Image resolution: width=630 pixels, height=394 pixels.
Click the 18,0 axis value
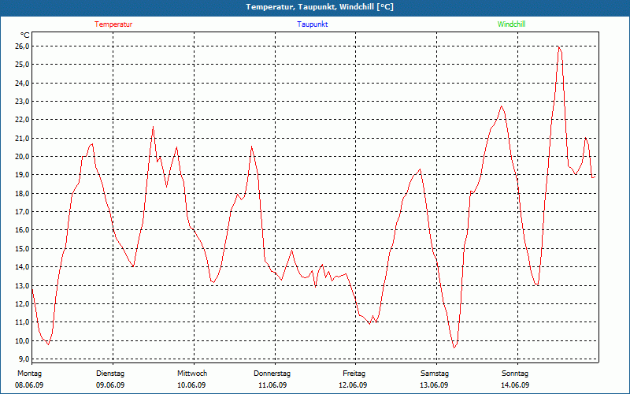click(22, 193)
